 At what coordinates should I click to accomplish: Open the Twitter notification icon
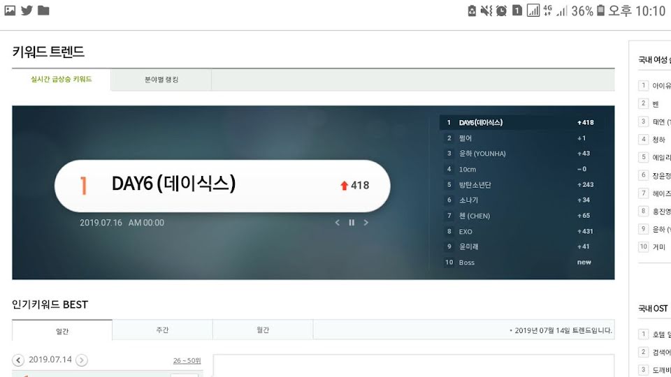click(x=27, y=10)
